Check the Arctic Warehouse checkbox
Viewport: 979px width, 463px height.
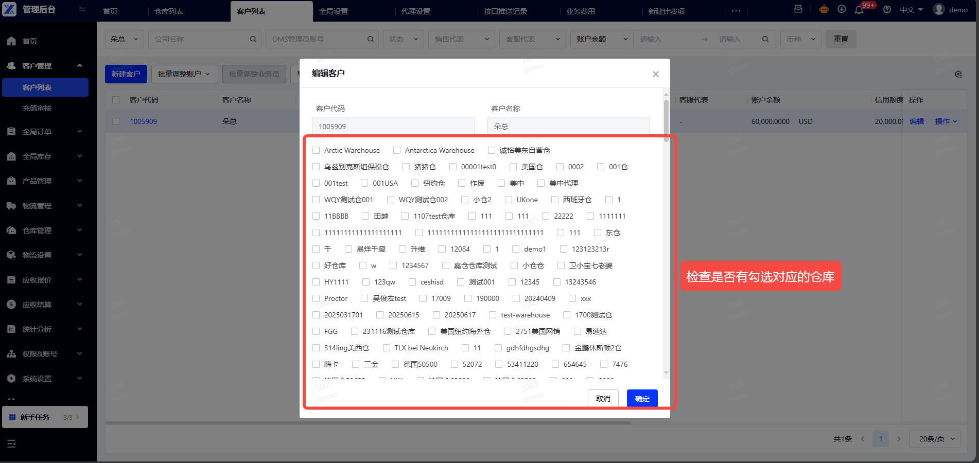316,150
